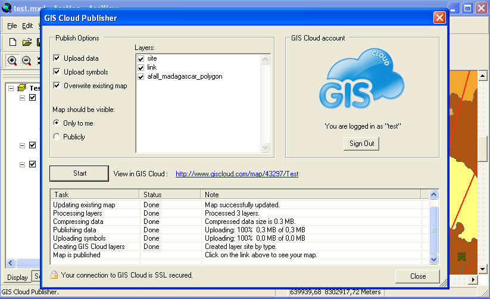This screenshot has width=490, height=299.
Task: Collapse the top data frame tree node
Action: 11,88
